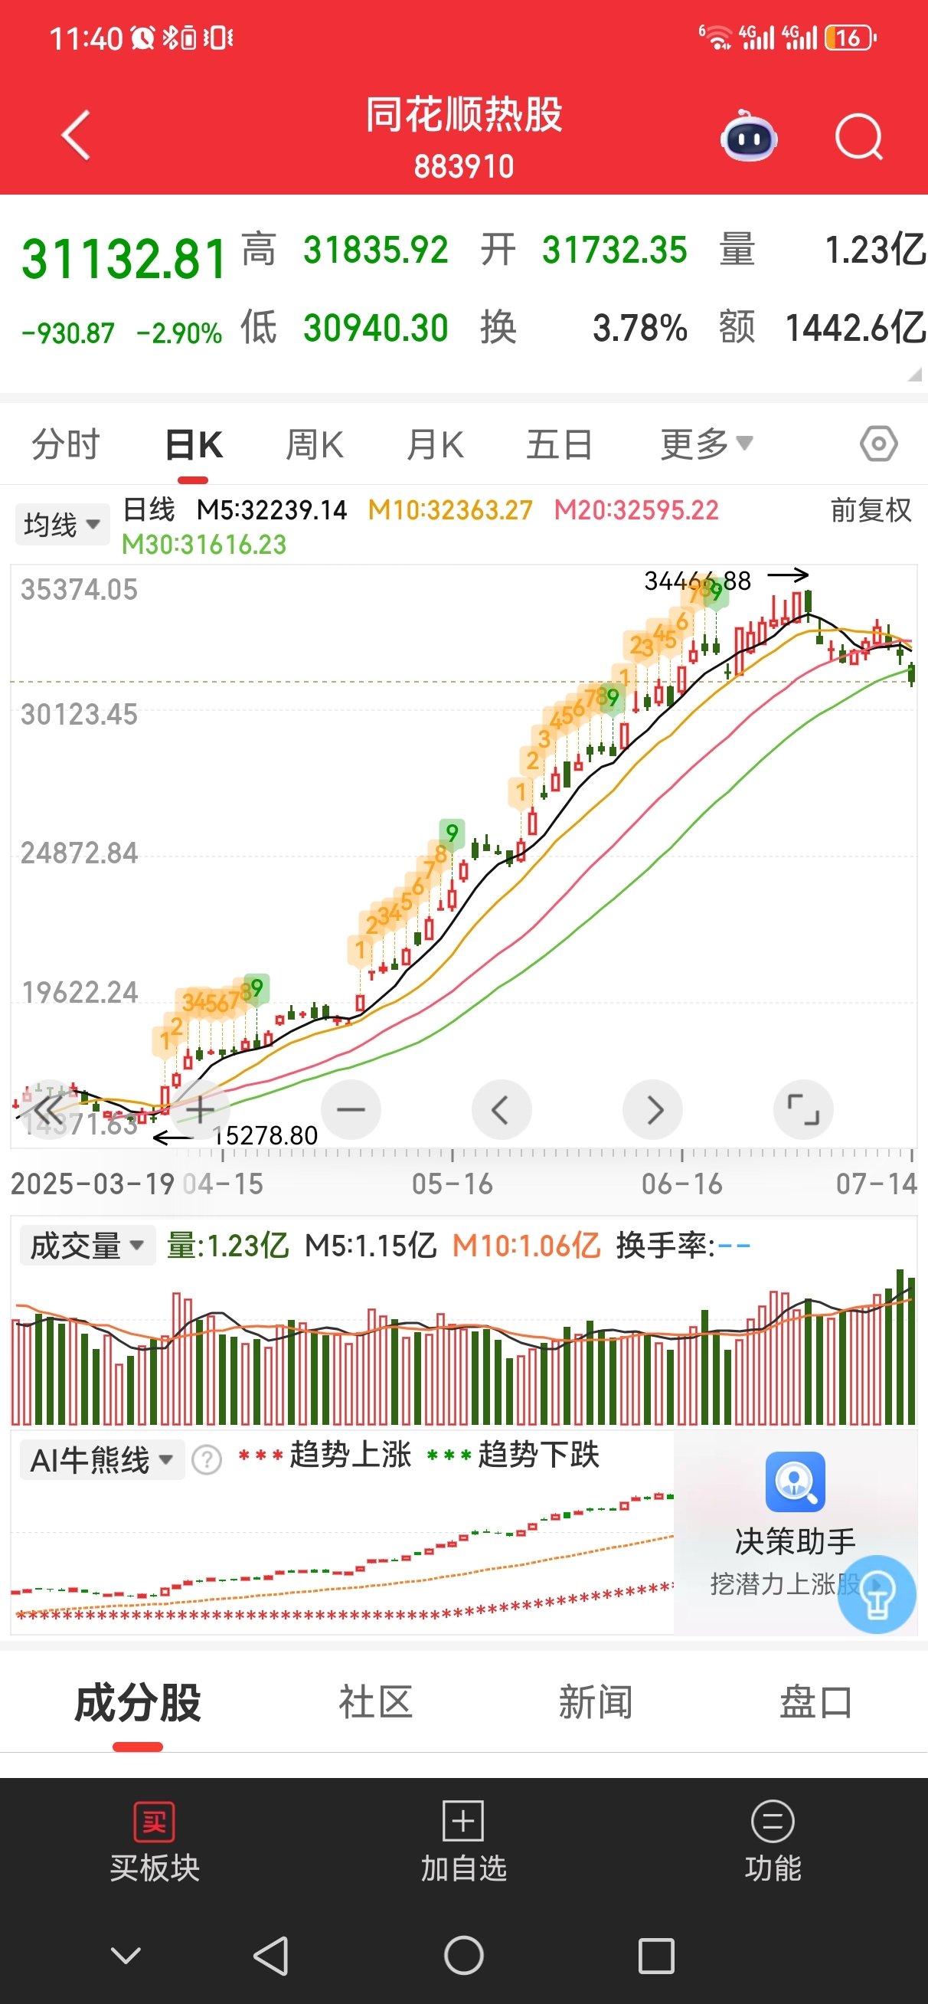Open stock search magnifier
The width and height of the screenshot is (928, 2004).
859,137
